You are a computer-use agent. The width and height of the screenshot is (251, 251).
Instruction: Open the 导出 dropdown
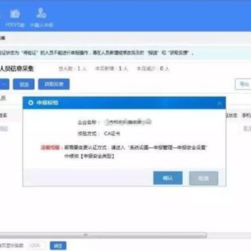point(243,84)
